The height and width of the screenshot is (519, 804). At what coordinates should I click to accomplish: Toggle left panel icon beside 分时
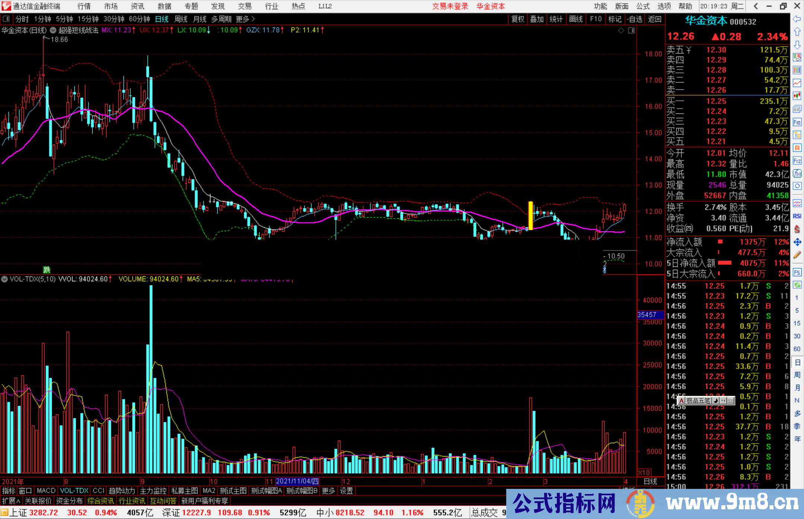[x=6, y=19]
